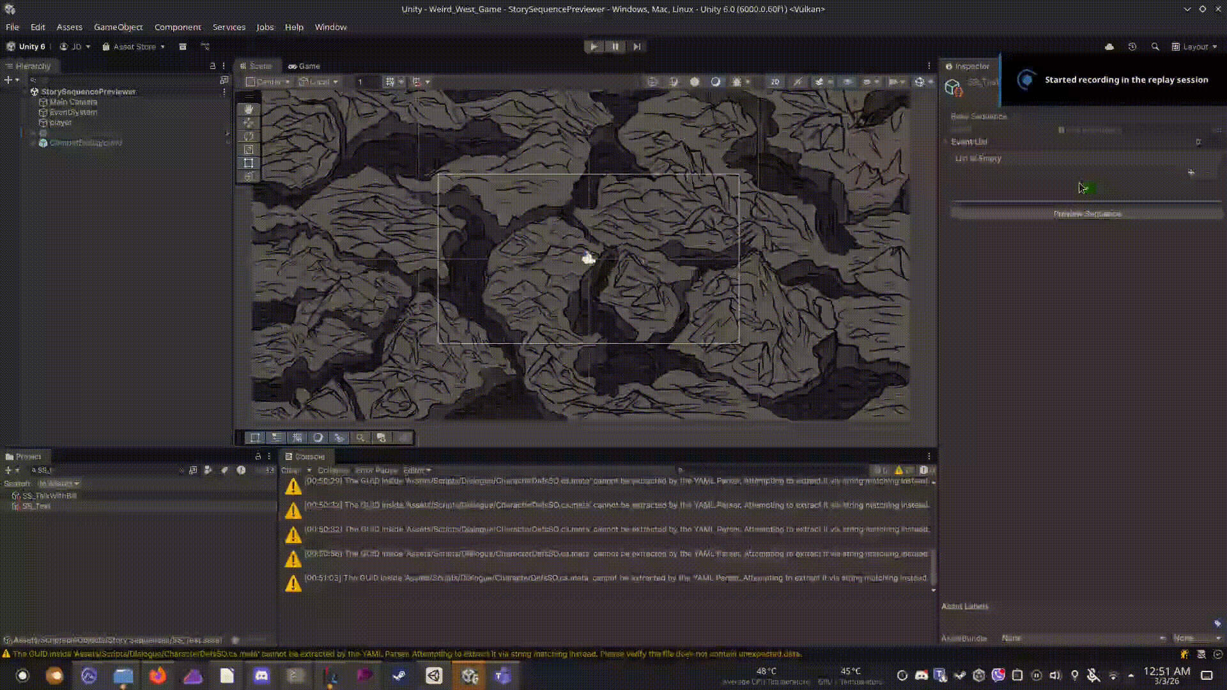
Task: Toggle 2D scene view mode
Action: point(775,82)
